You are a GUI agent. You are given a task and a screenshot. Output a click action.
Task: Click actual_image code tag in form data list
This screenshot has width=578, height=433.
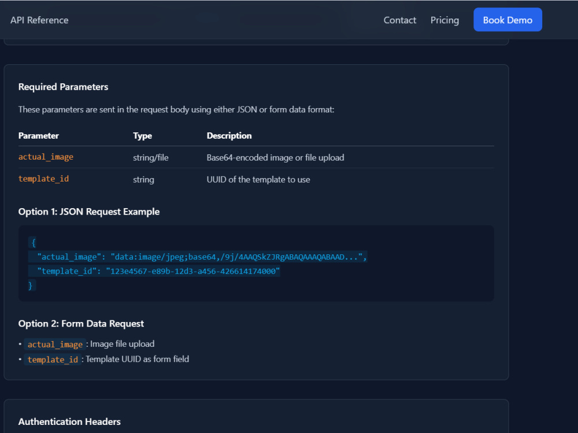point(55,345)
